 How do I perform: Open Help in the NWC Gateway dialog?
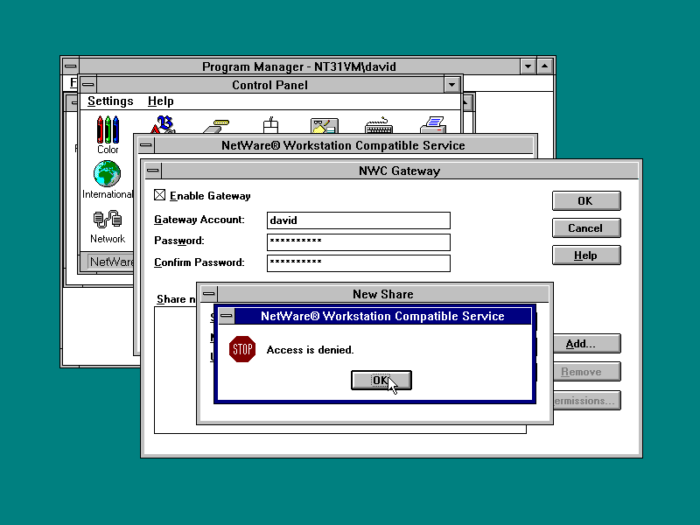click(x=586, y=255)
